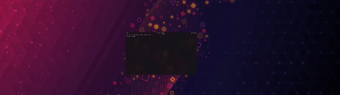The image size is (340, 95).
Task: Click the bash Konsole title bar text
Action: (161, 33)
